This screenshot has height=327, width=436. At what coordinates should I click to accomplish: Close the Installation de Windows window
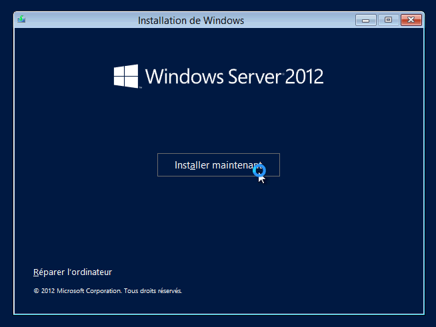click(411, 20)
